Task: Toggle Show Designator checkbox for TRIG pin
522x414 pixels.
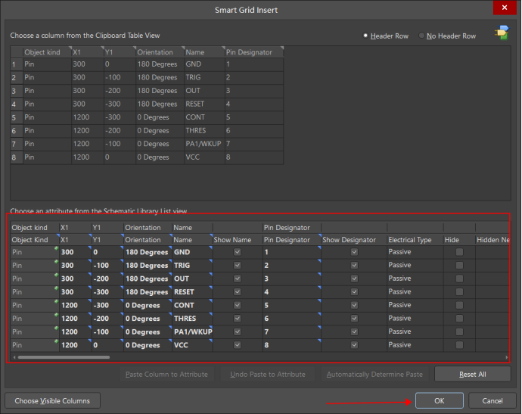Action: [354, 266]
